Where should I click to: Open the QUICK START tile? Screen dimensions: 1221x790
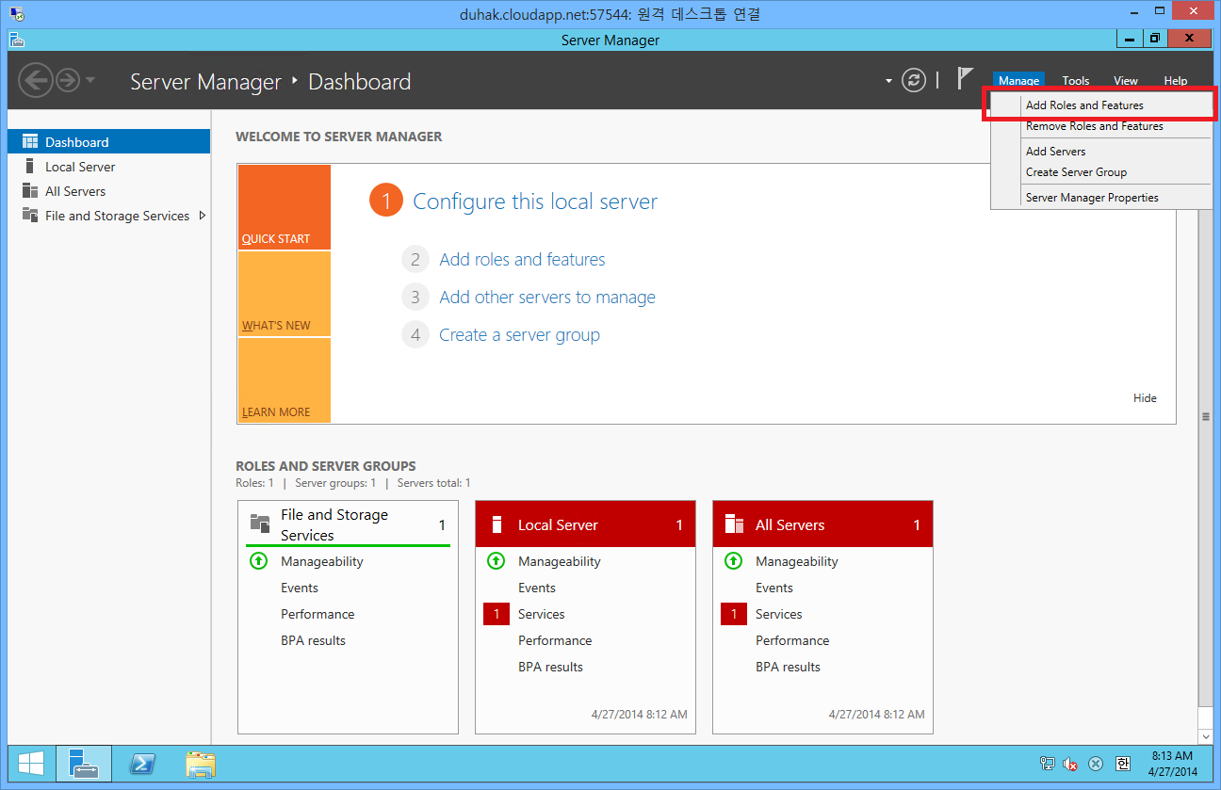coord(285,207)
